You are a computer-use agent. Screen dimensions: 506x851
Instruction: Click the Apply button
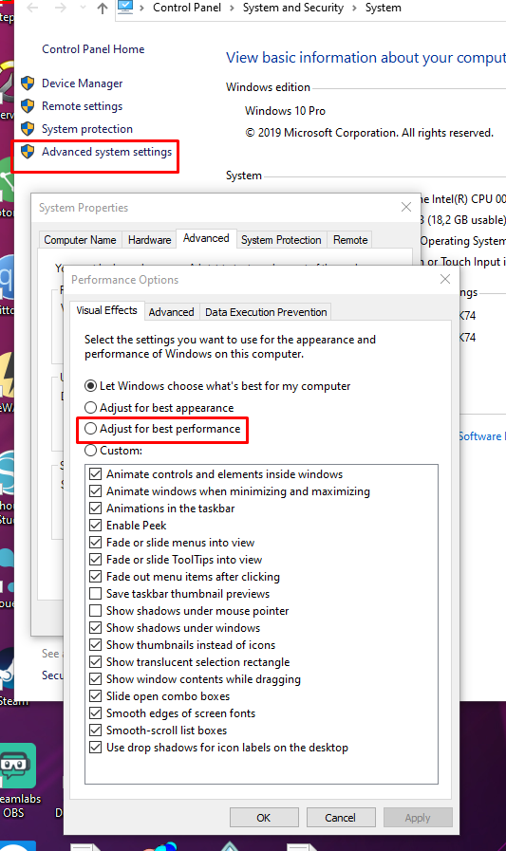418,818
